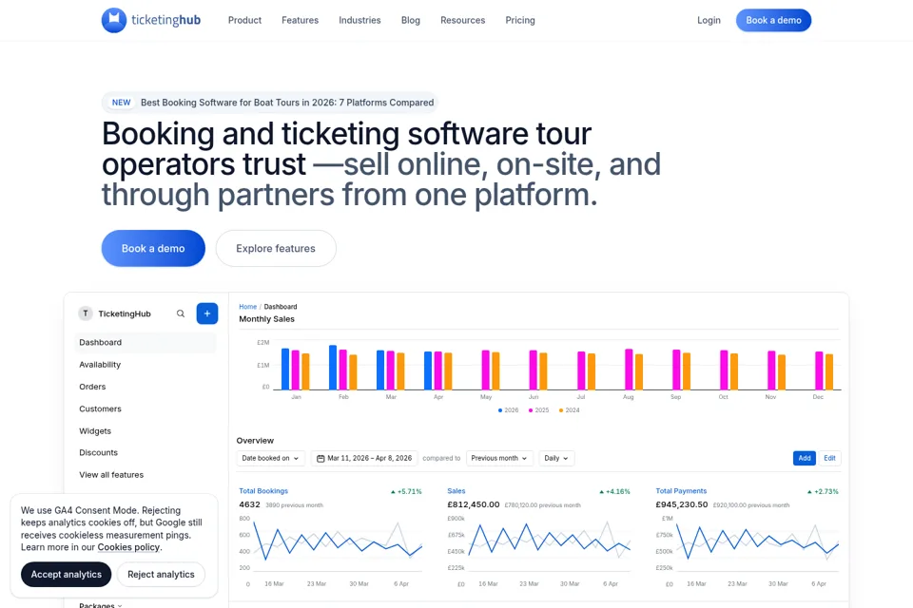Open the Features menu

point(300,20)
